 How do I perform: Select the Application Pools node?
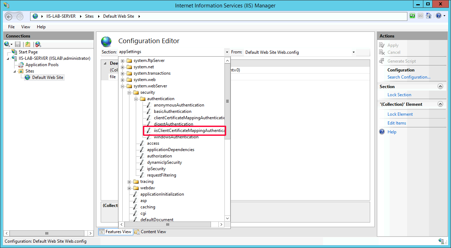[42, 65]
